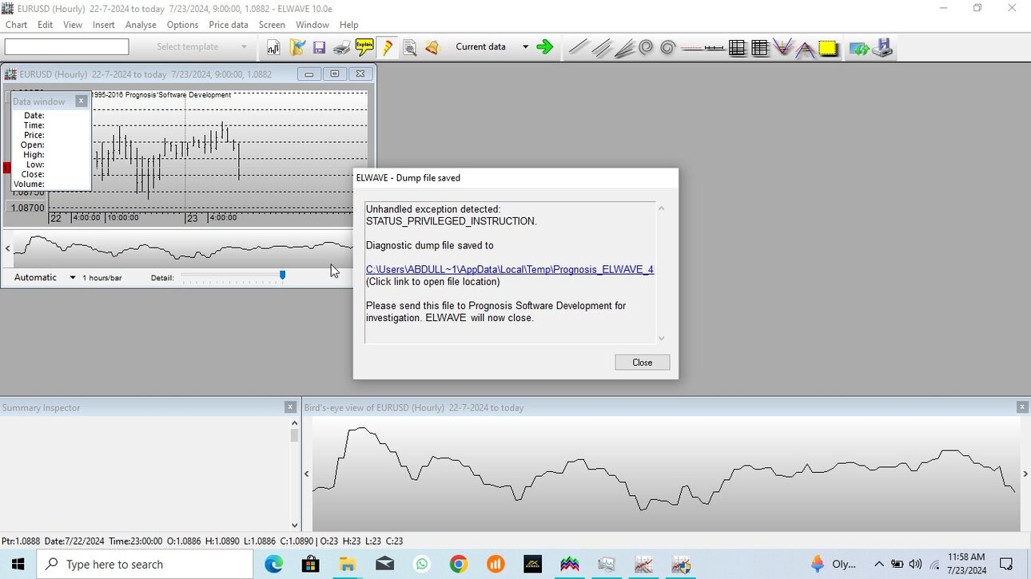Open WhatsApp from the taskbar
Screen dimensions: 1031x579
click(421, 565)
